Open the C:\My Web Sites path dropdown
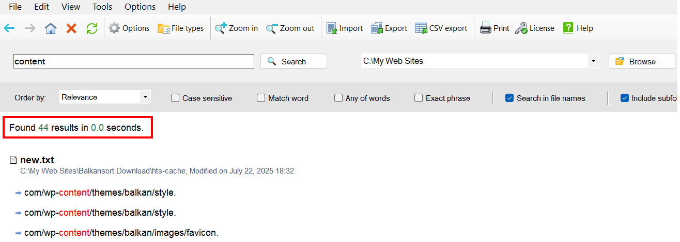Viewport: 680px width, 242px height. pos(594,61)
